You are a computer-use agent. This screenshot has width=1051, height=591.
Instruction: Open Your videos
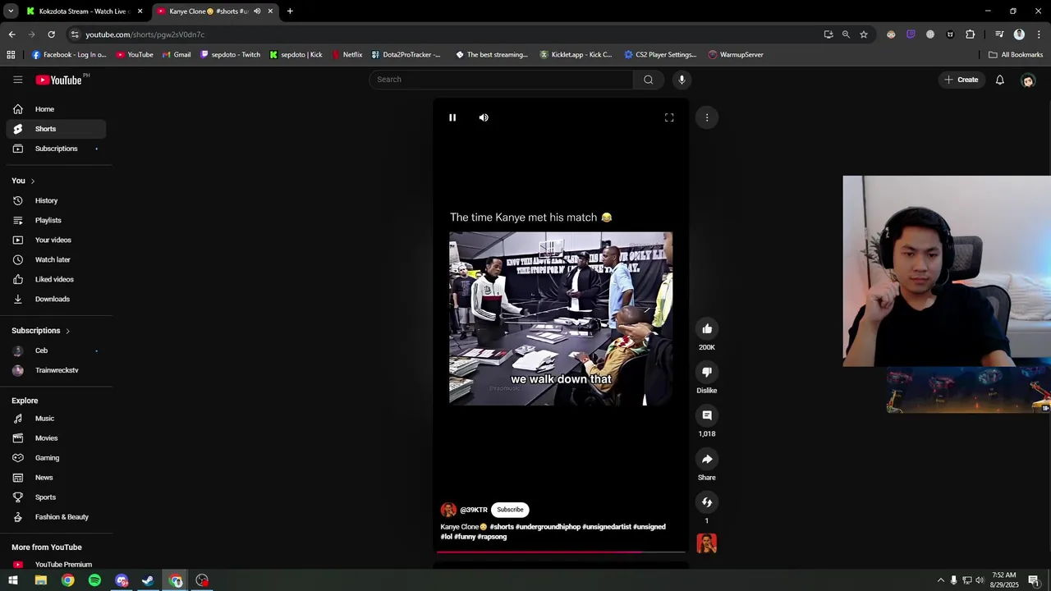click(56, 240)
